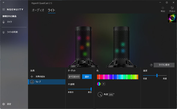Viewport: 177px width, 109px height.
Task: Click the 高速 label under speed slider
Action: [x=165, y=79]
